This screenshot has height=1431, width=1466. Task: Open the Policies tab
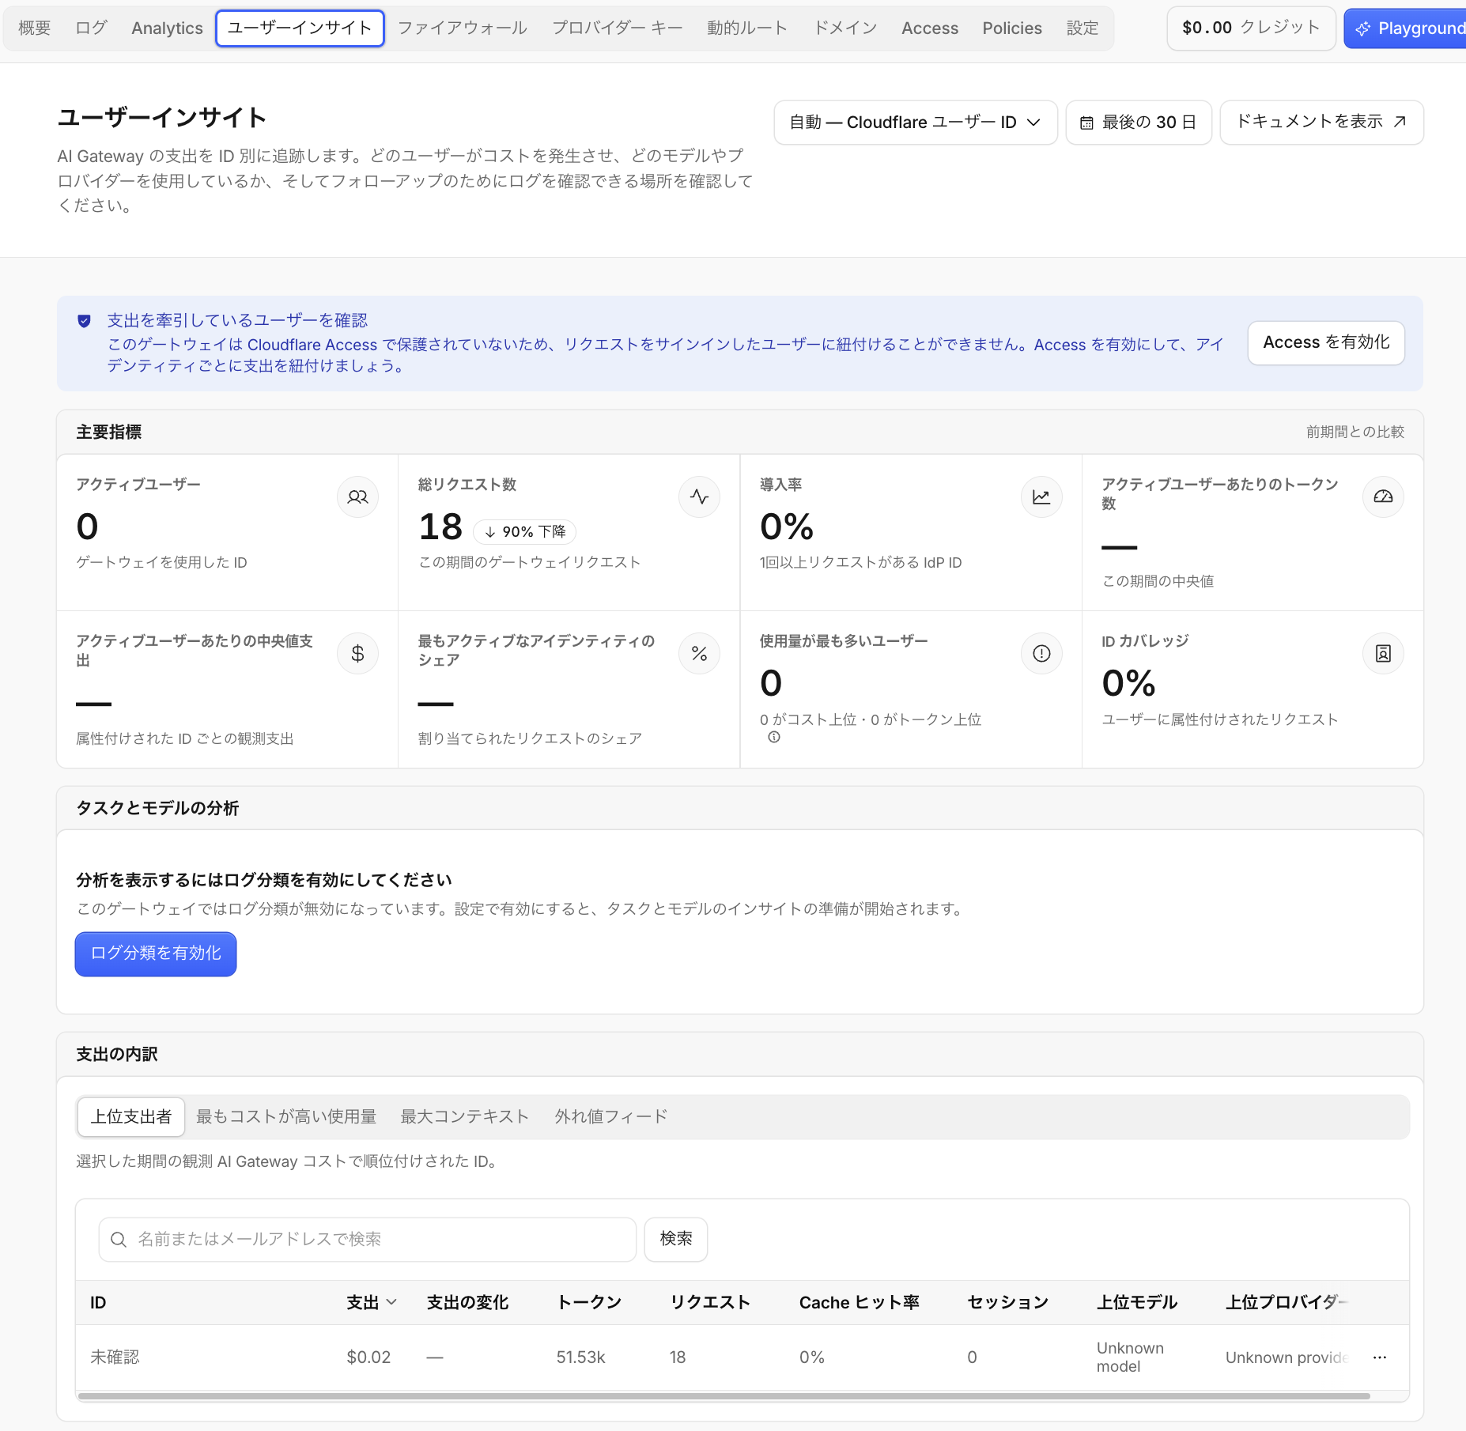[x=1012, y=28]
